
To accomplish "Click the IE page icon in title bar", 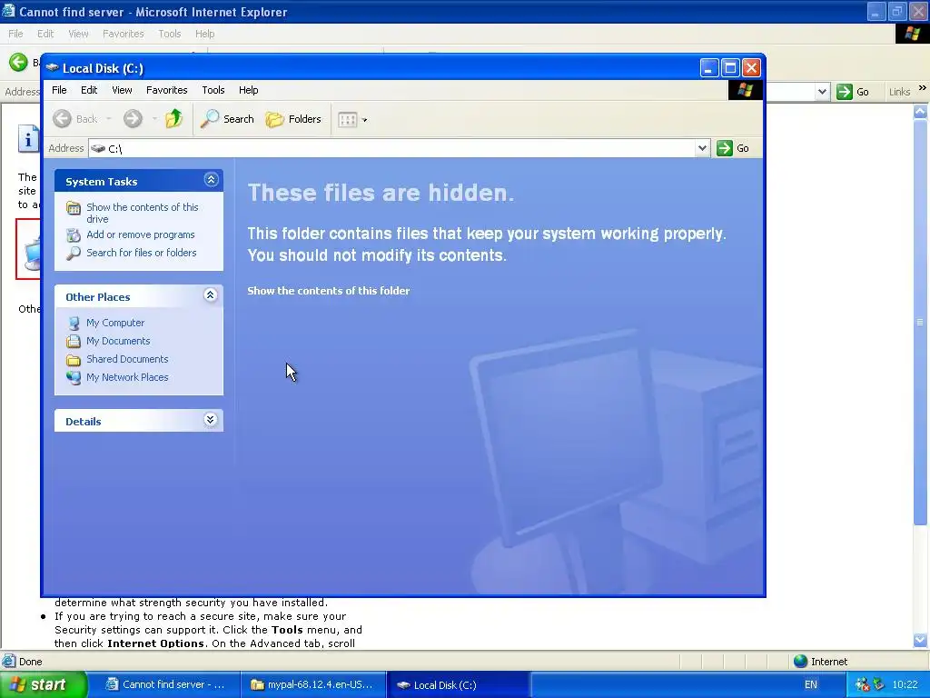I will (8, 11).
